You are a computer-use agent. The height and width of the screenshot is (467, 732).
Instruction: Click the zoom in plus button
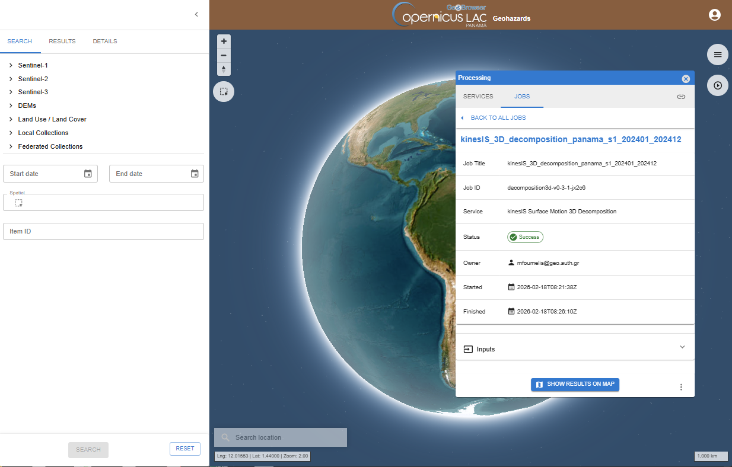click(x=224, y=41)
